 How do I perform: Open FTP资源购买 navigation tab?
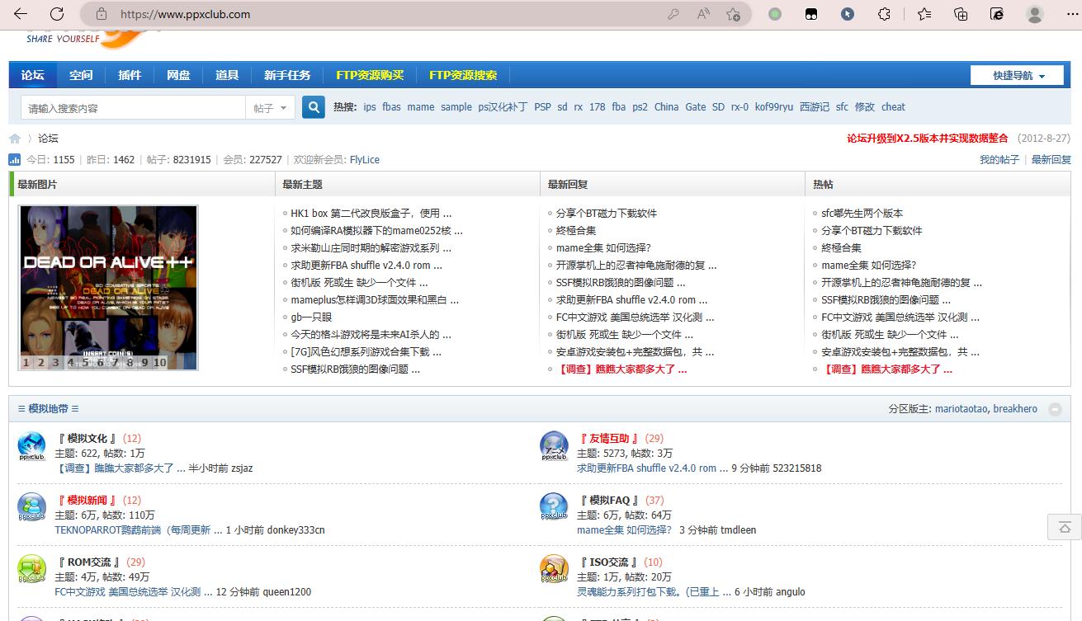point(370,75)
